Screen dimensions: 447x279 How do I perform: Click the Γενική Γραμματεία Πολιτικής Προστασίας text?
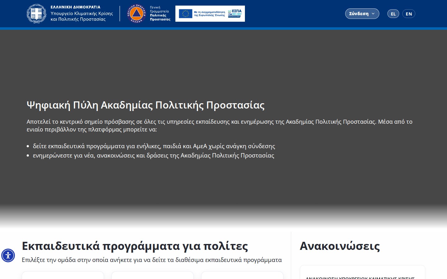coord(160,14)
